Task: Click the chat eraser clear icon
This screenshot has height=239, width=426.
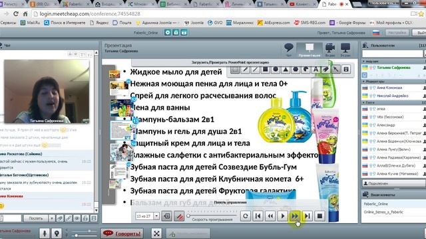Action: (x=60, y=218)
